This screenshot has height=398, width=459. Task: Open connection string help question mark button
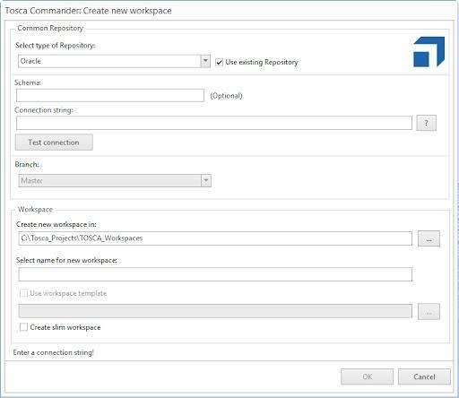(426, 123)
